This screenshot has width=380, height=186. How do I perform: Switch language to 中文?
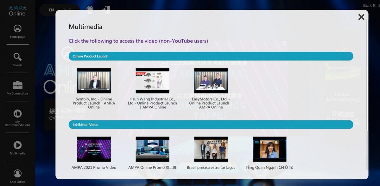68,10
